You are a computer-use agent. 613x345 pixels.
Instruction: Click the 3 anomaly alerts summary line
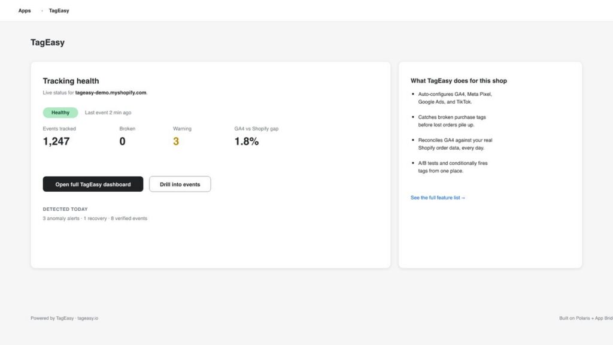[95, 219]
